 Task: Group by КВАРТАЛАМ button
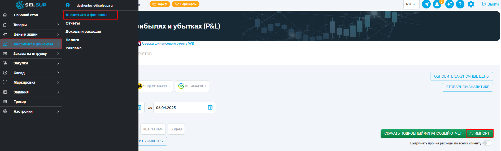click(153, 129)
